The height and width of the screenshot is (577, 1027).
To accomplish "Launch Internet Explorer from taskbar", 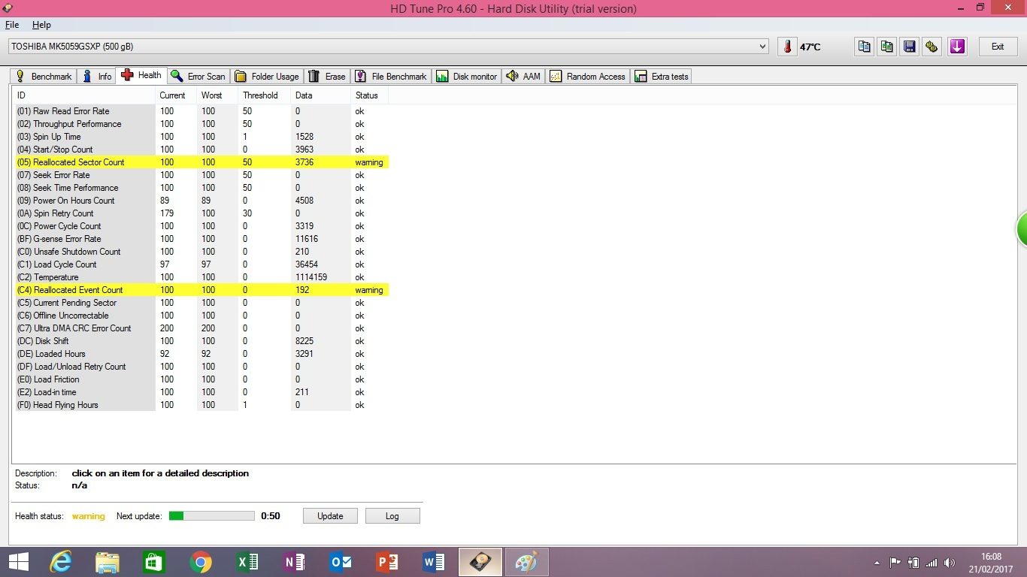I will (61, 562).
